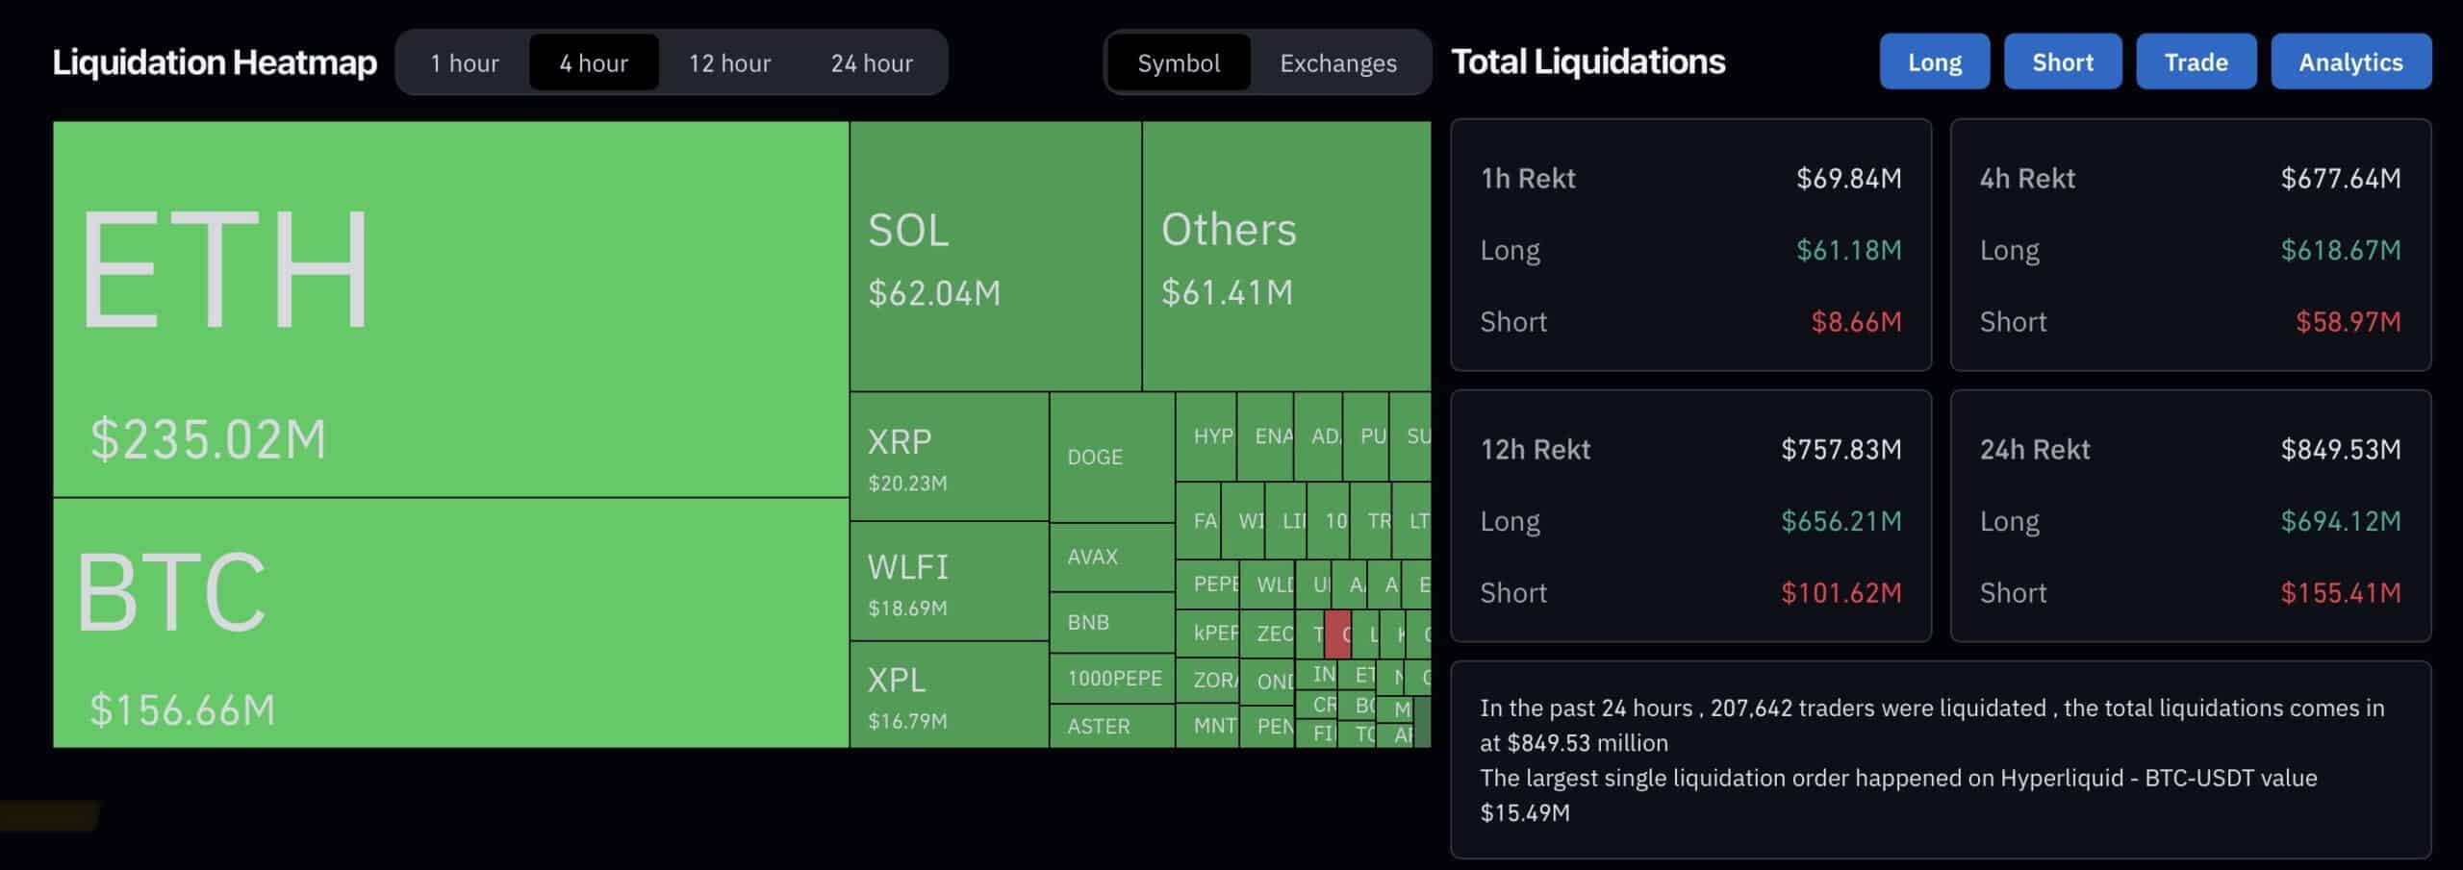Click the AVAX heatmap tile

point(1111,558)
